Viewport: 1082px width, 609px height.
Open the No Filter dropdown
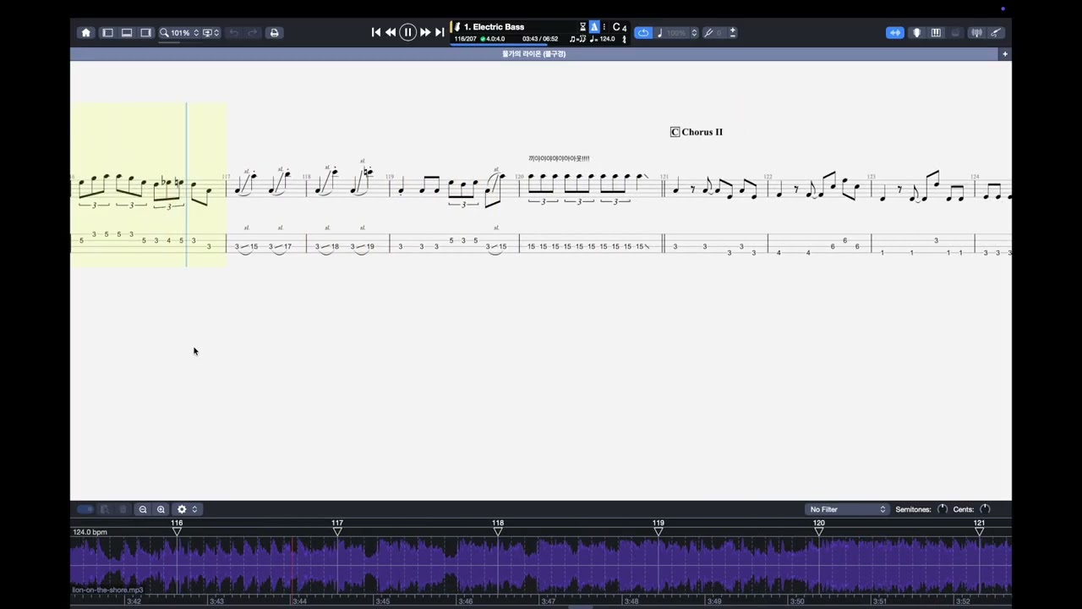point(848,509)
